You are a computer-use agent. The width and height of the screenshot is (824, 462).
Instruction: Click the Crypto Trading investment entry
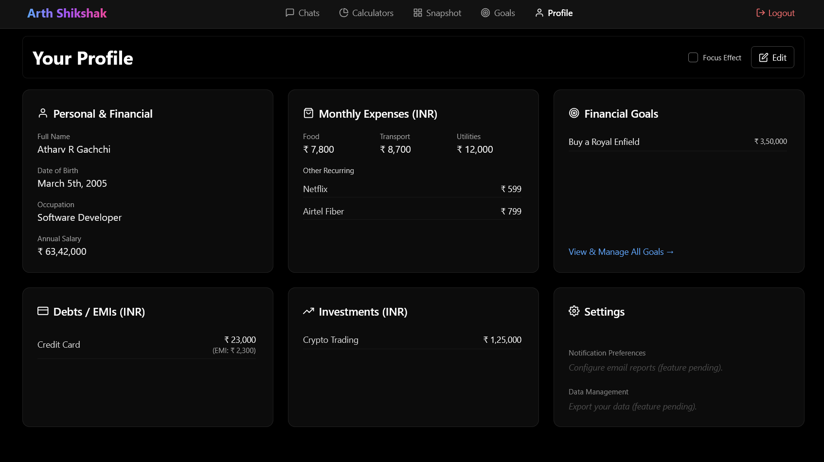(x=412, y=340)
